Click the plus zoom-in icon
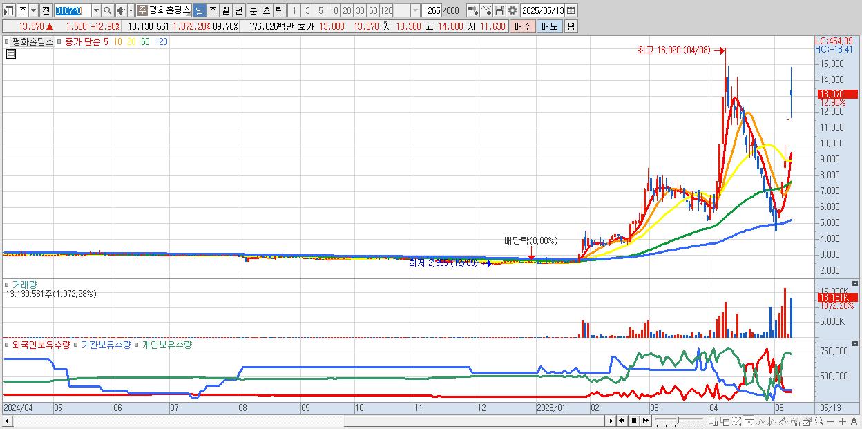Viewport: 862px width, 429px height. 843,421
